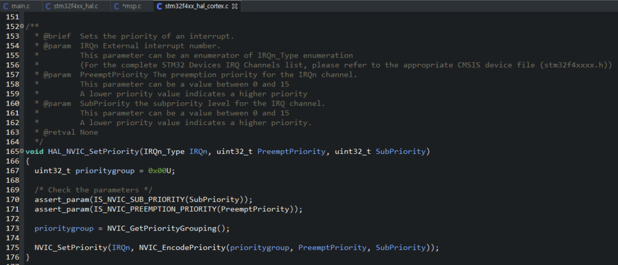Click the C file icon on stm32f4xx_hal_cortex.c tab
The height and width of the screenshot is (265, 618).
pos(159,6)
